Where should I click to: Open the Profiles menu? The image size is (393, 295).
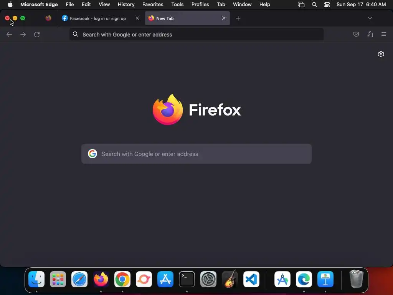pos(200,5)
